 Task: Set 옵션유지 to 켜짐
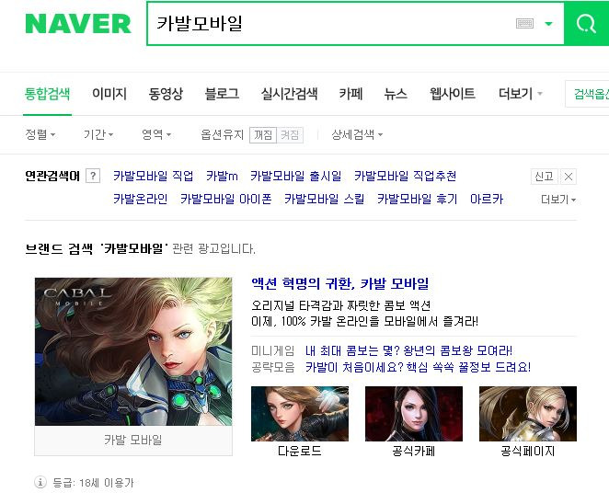pos(290,135)
